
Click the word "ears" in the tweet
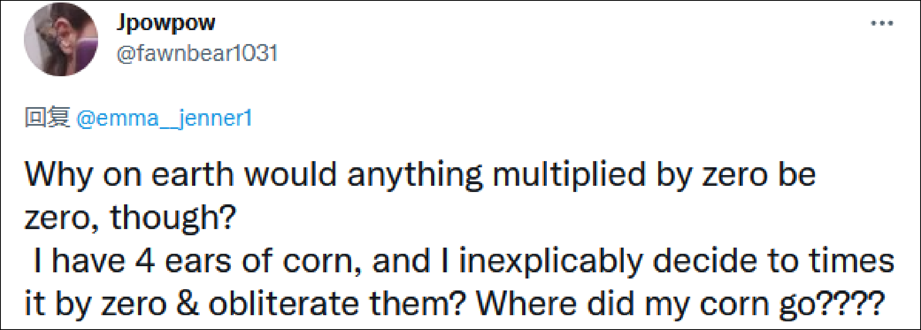[198, 261]
